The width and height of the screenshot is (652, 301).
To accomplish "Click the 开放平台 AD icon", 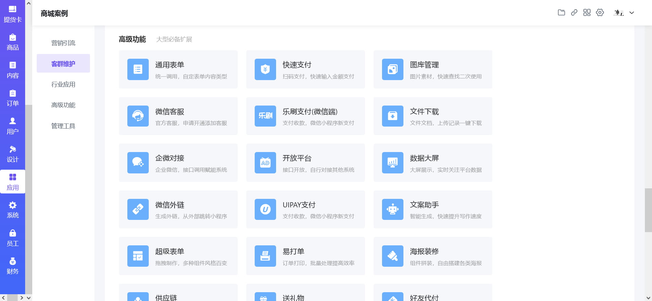I will [x=265, y=163].
